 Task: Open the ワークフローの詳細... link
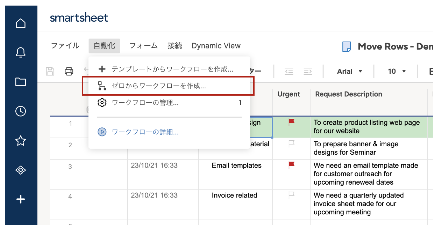(x=145, y=132)
